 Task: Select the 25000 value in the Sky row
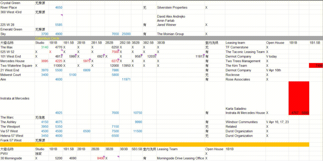[x=126, y=34]
